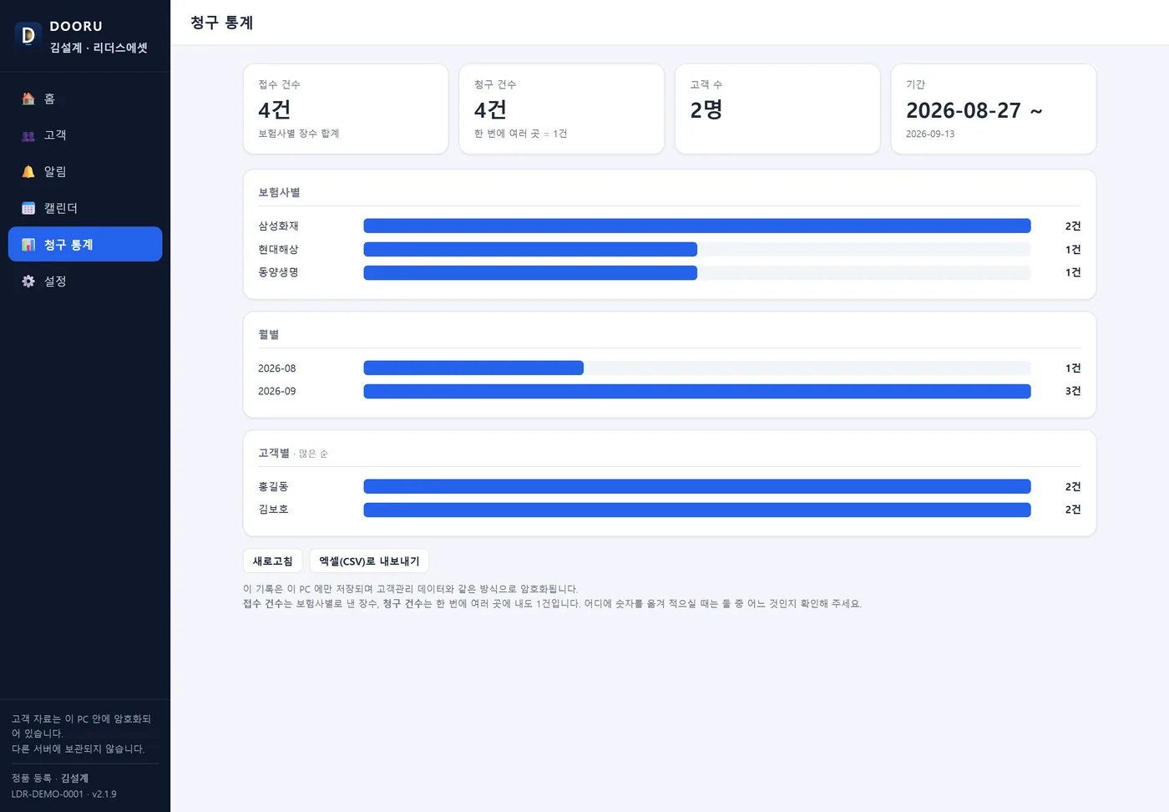
Task: Open the 홈 menu item
Action: [x=85, y=99]
